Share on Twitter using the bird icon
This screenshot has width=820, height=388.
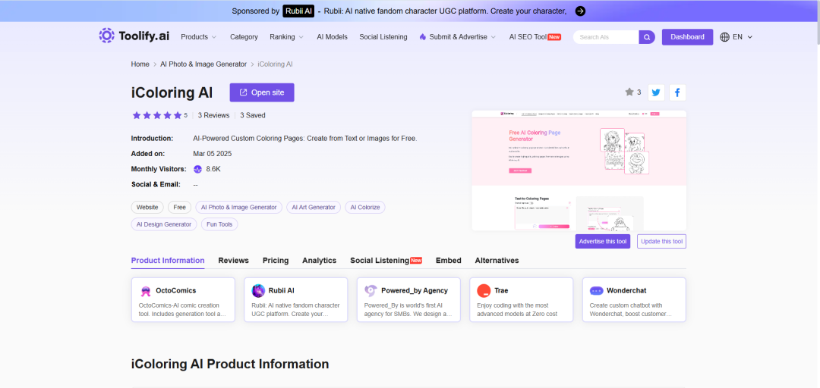click(x=656, y=92)
